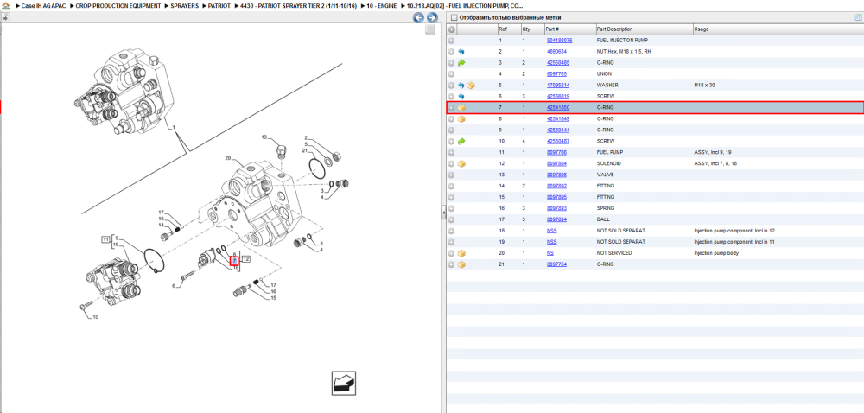This screenshot has height=413, width=864.
Task: Open part number 17095814 link
Action: [x=557, y=86]
